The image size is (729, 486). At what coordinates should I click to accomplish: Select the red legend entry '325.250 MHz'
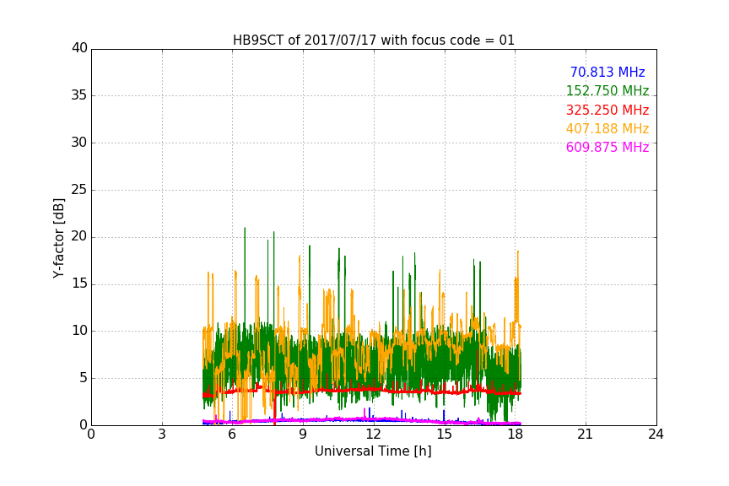point(607,110)
